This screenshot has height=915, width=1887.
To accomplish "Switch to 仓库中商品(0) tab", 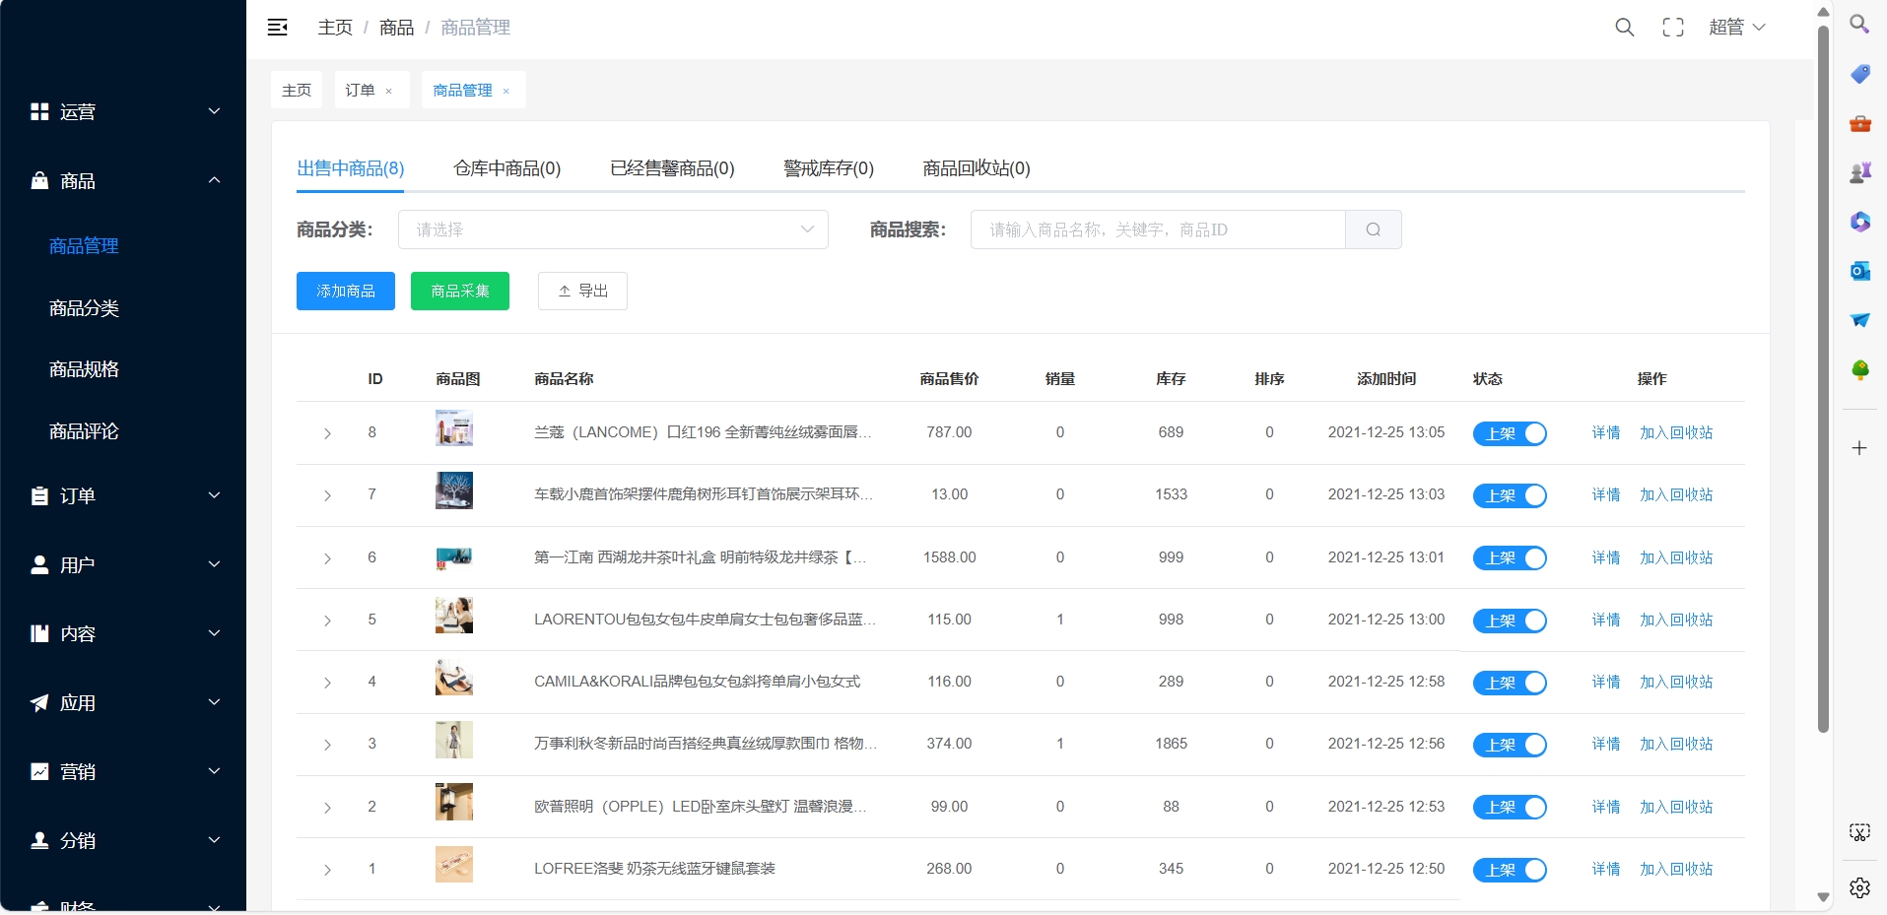I will click(506, 168).
